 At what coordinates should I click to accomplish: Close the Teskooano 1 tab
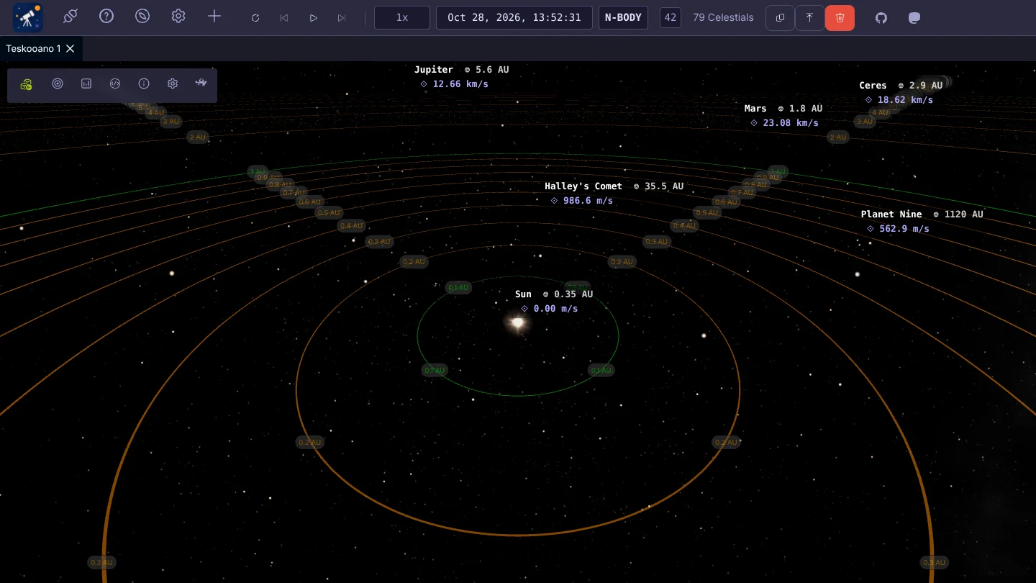[x=70, y=49]
